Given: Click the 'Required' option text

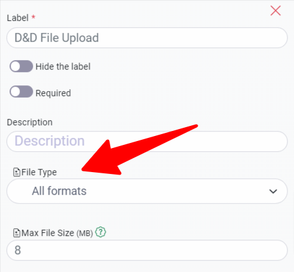Looking at the screenshot, I should point(53,93).
